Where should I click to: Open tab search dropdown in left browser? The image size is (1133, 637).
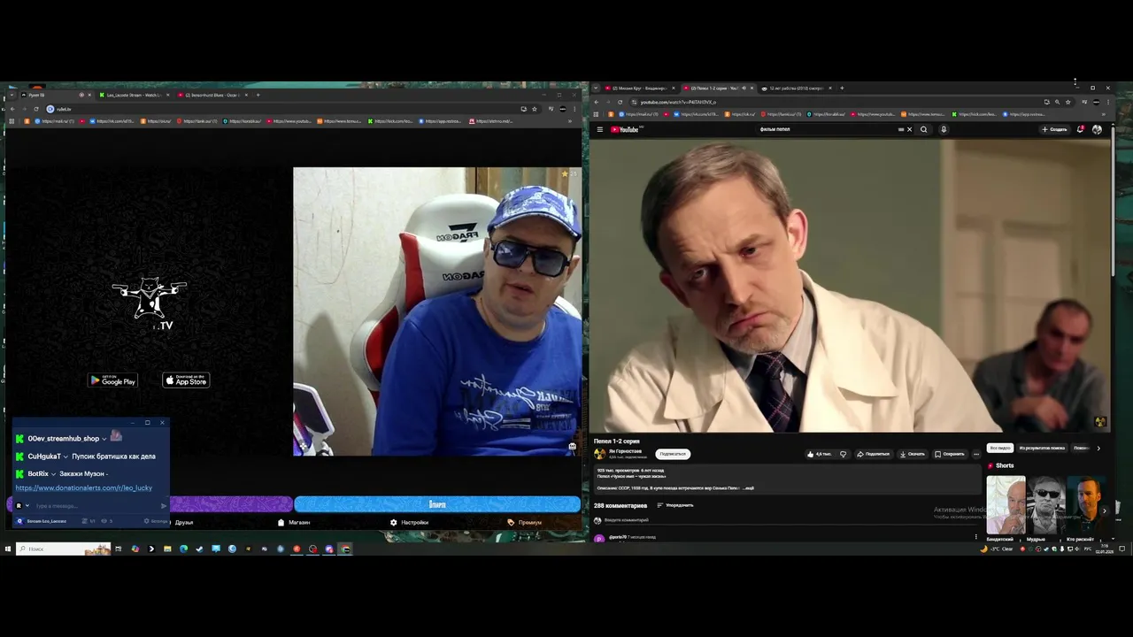(x=11, y=95)
